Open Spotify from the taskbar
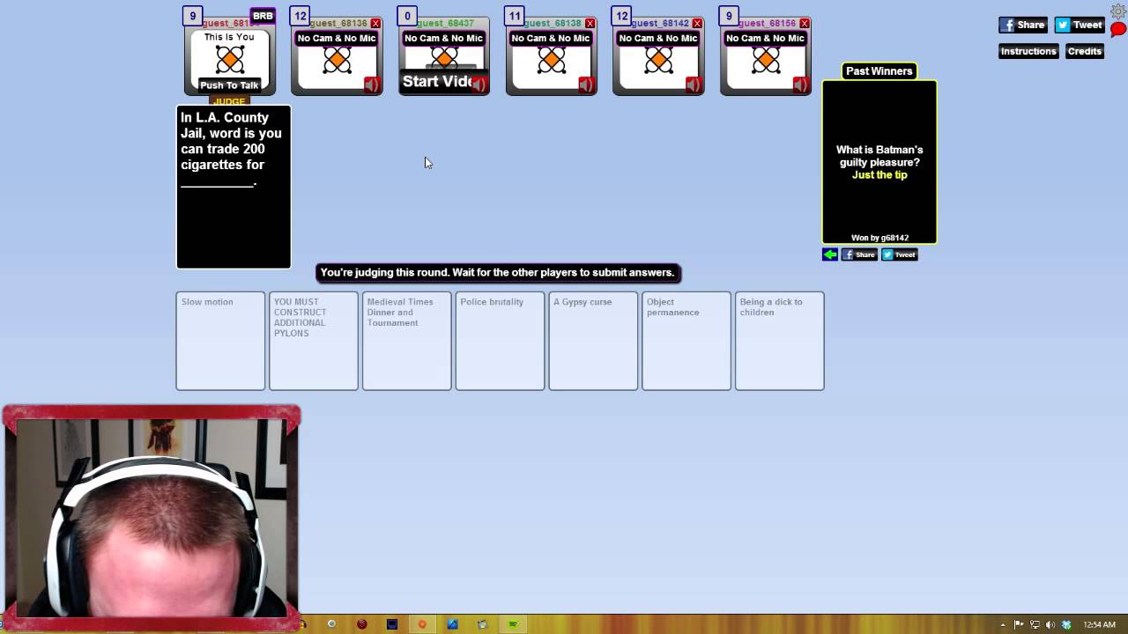 [x=513, y=624]
